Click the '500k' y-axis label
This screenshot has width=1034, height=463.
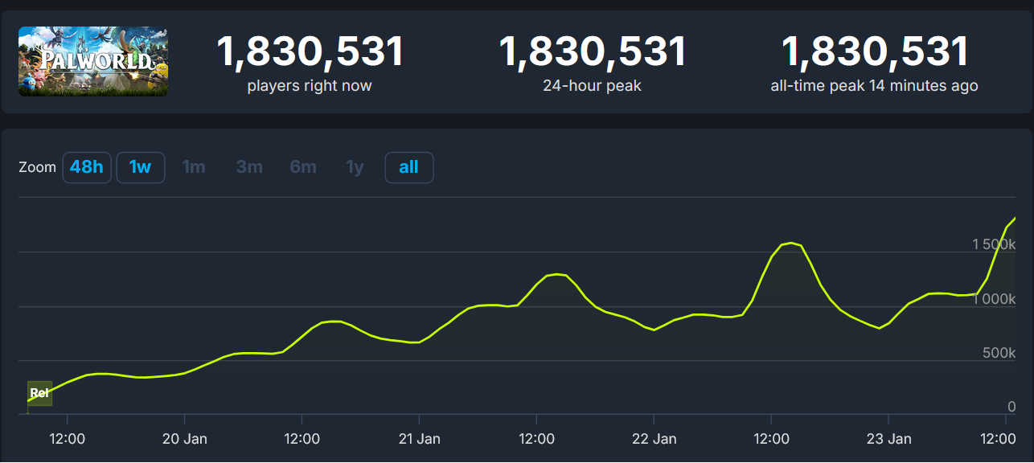pos(999,353)
